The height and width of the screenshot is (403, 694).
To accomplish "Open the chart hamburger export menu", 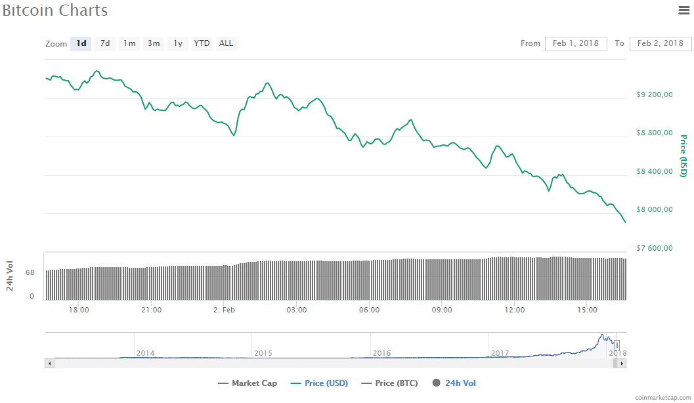I will pos(683,10).
